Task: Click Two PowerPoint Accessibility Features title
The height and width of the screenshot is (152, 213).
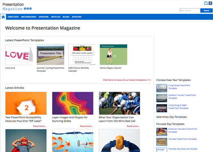Action: click(x=23, y=119)
